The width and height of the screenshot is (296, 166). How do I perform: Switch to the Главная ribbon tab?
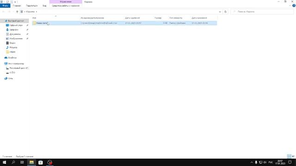pyautogui.click(x=17, y=6)
